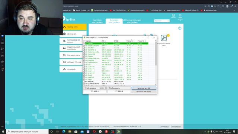The width and height of the screenshot is (238, 134).
Task: Click the DNS 1 field showing 77.88.8.1
Action: pos(95,92)
